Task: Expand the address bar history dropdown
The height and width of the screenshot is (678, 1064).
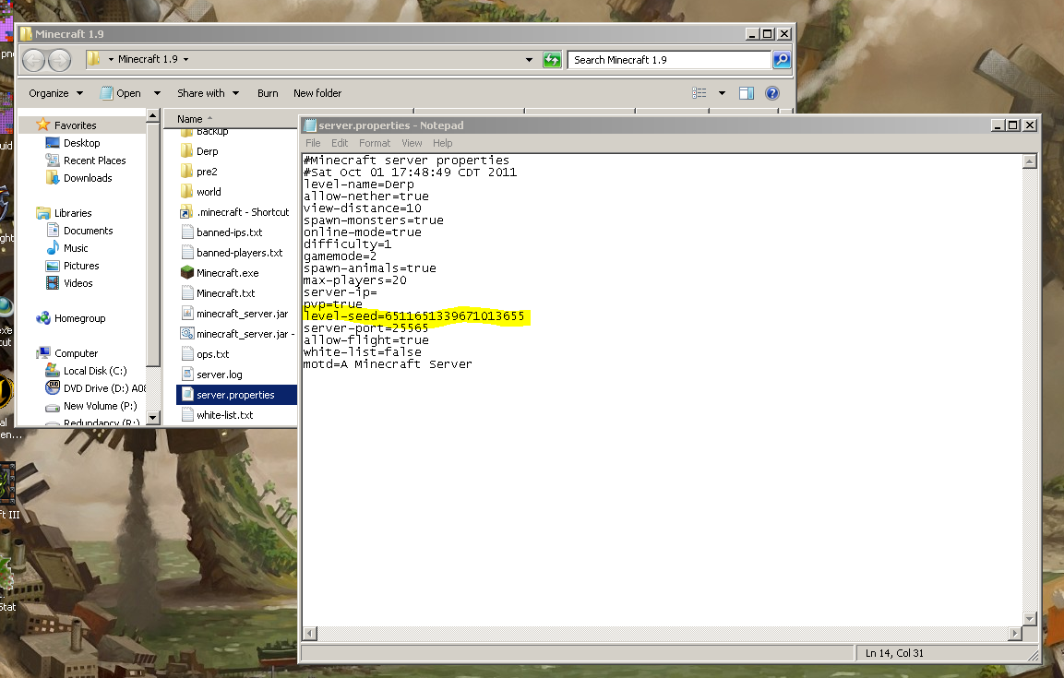Action: pos(529,60)
